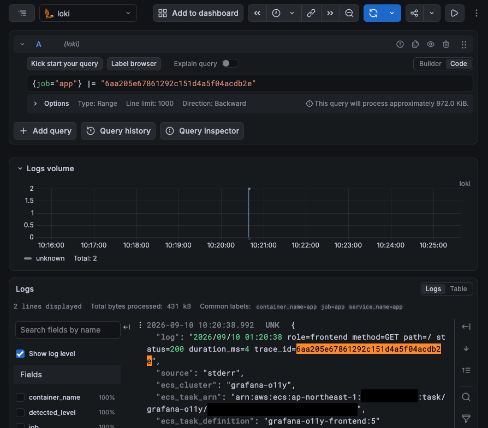Zoom out the time range

click(x=349, y=13)
